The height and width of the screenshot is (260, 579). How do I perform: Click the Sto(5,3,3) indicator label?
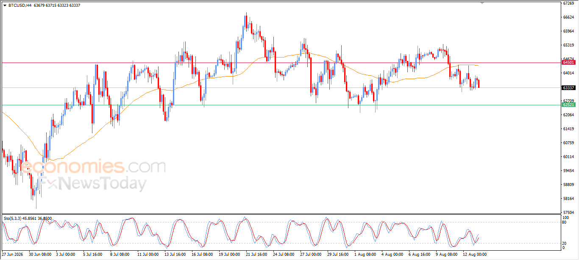(14, 218)
